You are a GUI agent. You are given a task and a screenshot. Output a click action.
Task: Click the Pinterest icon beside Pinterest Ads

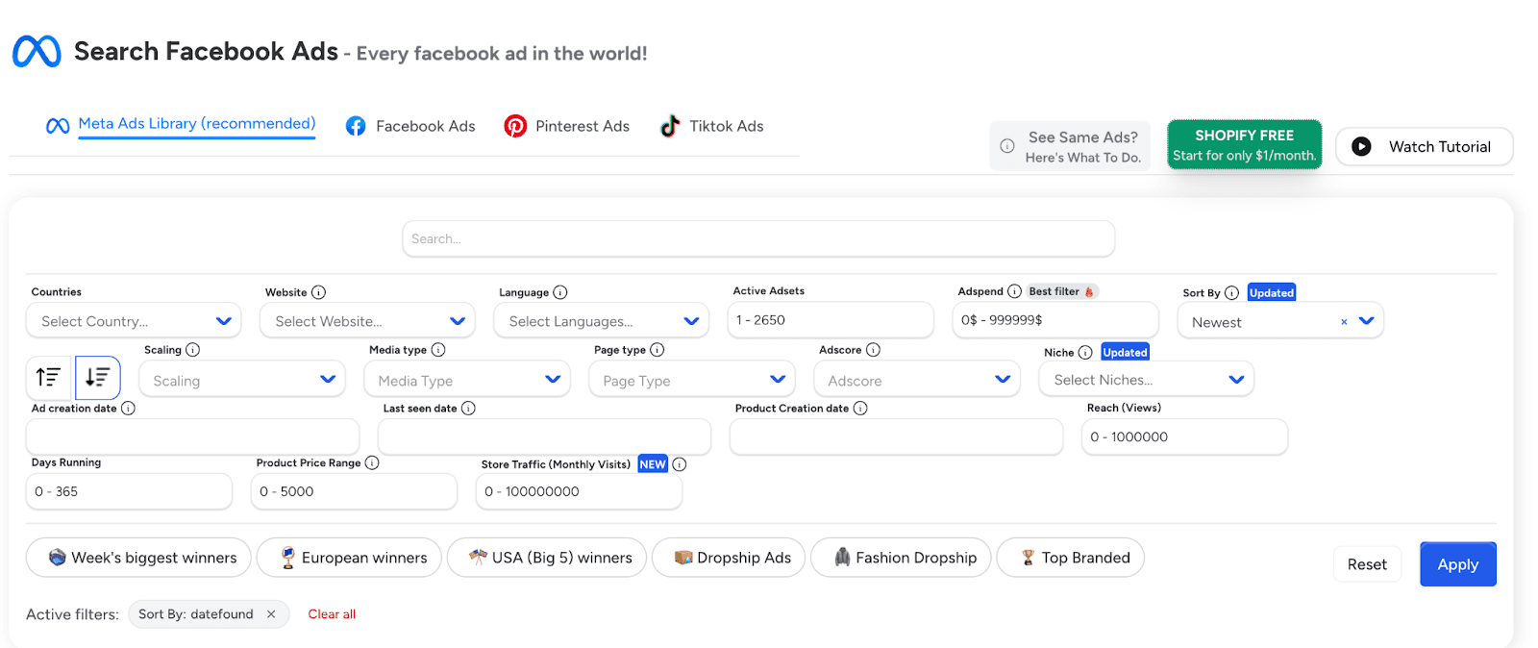tap(515, 126)
